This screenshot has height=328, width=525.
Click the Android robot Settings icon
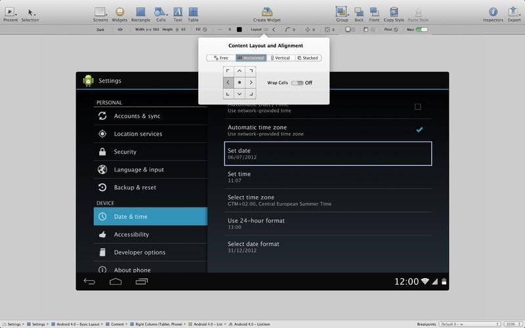coord(88,81)
